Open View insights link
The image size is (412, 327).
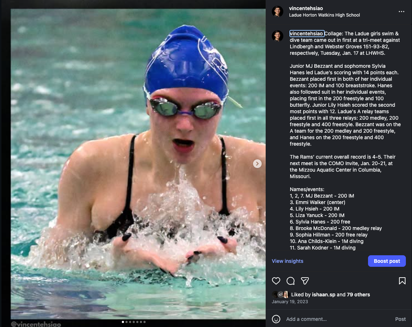tap(287, 261)
